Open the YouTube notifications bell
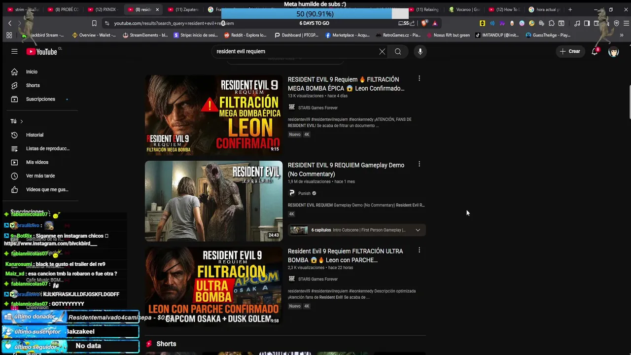Viewport: 631px width, 355px height. click(x=595, y=51)
